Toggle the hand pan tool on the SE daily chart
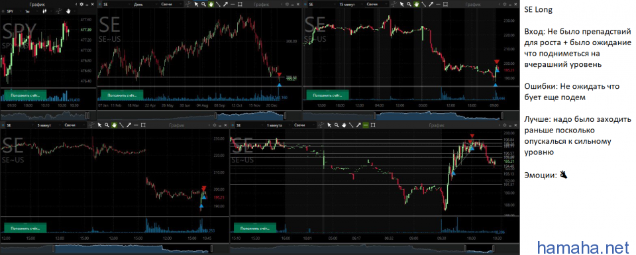This screenshot has width=636, height=255. coord(211,5)
